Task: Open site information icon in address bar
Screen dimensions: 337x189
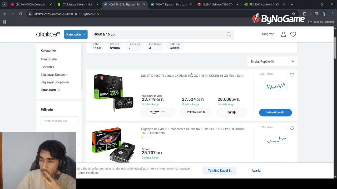Action: click(30, 14)
